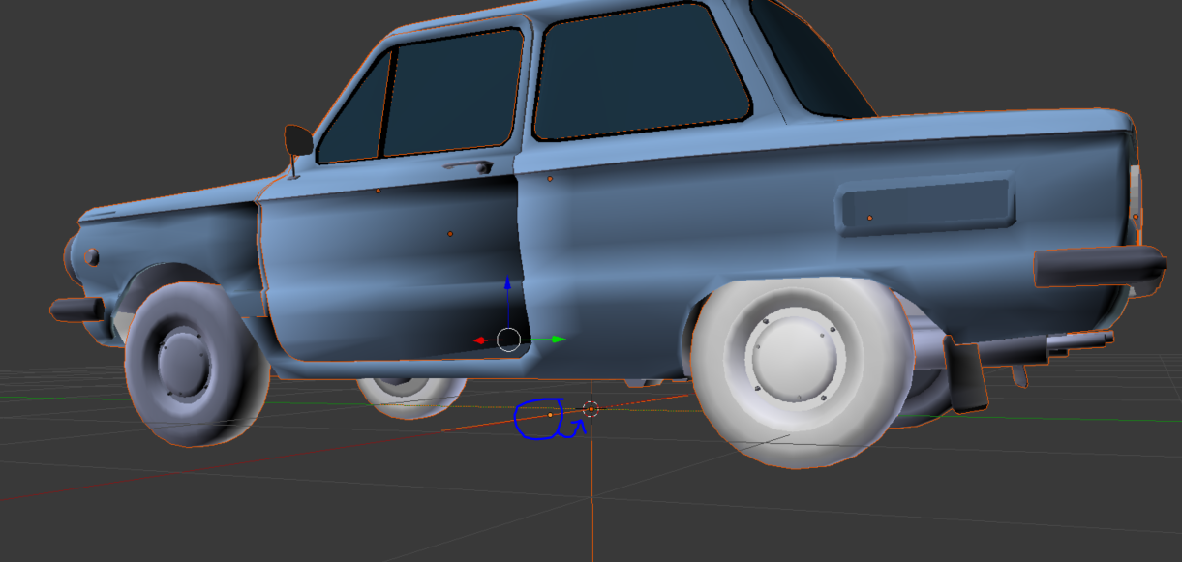Click the 3D cursor crosshair under the car
Image resolution: width=1182 pixels, height=562 pixels.
pyautogui.click(x=591, y=410)
